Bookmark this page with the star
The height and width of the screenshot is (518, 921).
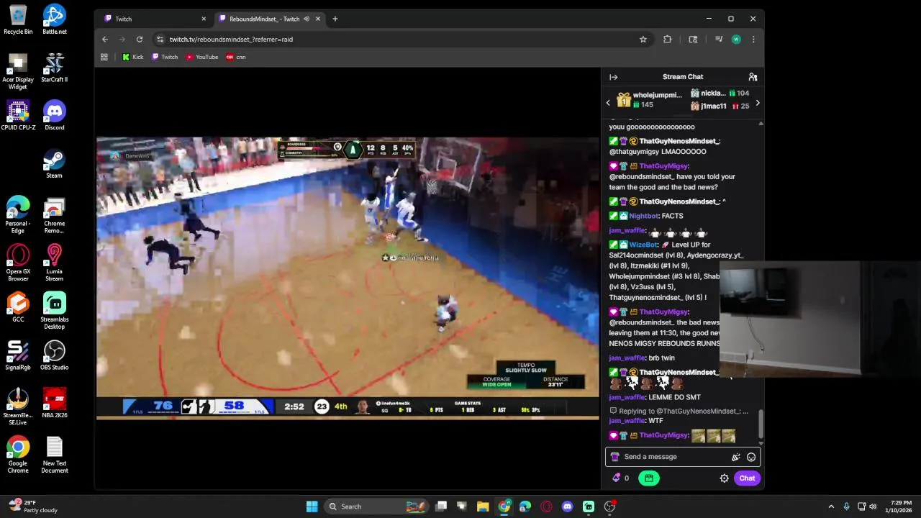click(x=643, y=40)
